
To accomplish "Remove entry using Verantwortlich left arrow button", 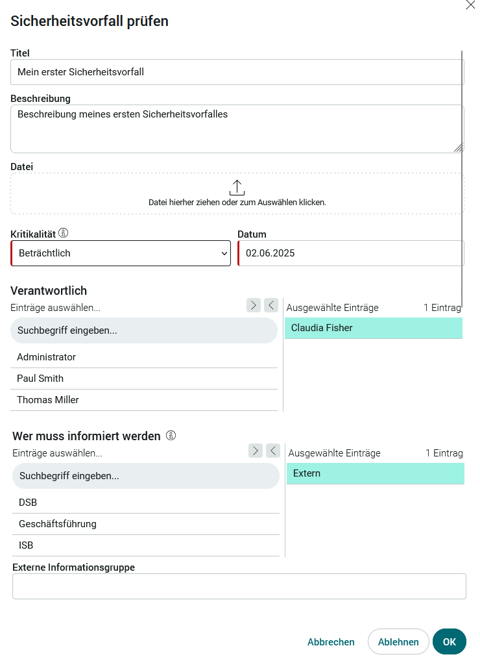I will tap(271, 305).
